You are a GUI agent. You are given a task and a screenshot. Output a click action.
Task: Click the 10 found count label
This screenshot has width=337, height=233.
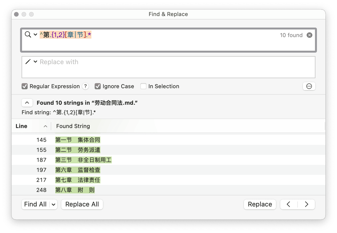291,35
